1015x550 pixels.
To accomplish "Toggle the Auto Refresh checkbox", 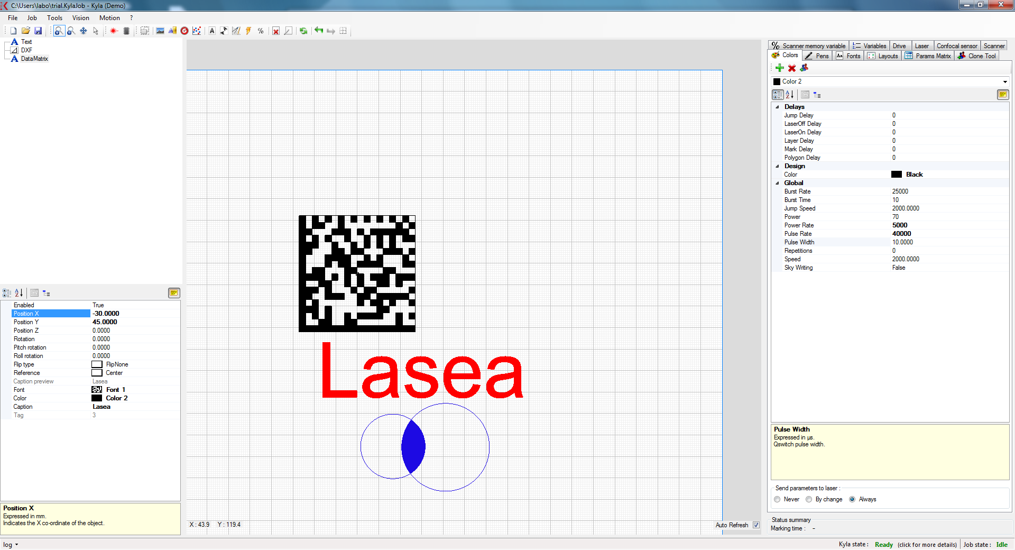I will click(756, 525).
